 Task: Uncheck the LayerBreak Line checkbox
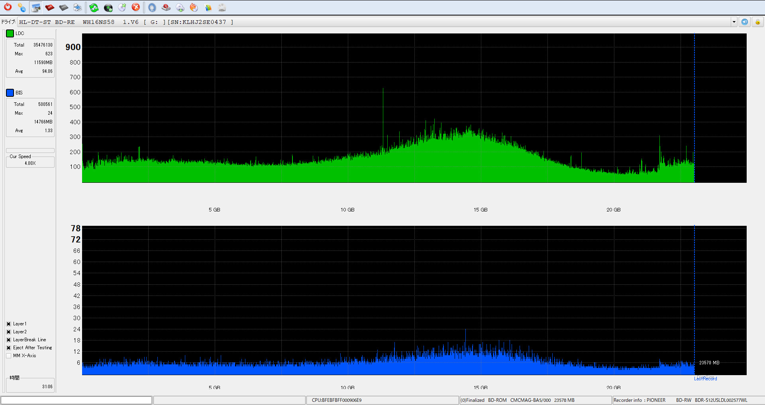(9, 340)
